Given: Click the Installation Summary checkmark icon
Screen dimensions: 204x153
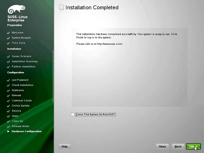Looking at the screenshot, I should (8, 62).
